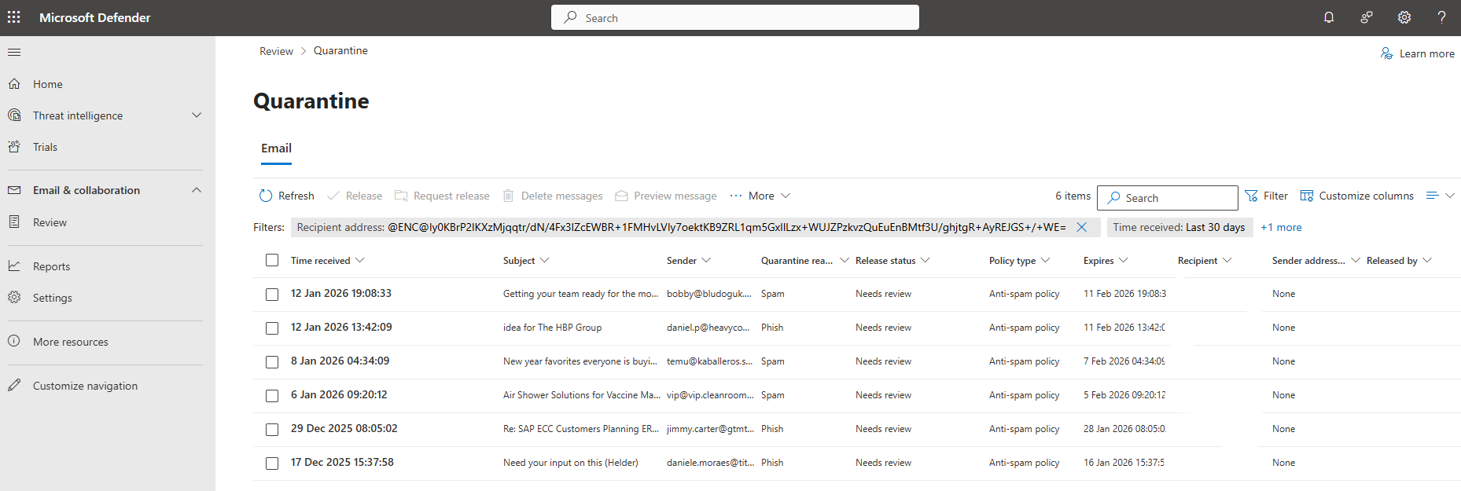The height and width of the screenshot is (491, 1461).
Task: Check the 17 Dec 2025 15:37:58 row
Action: (272, 464)
